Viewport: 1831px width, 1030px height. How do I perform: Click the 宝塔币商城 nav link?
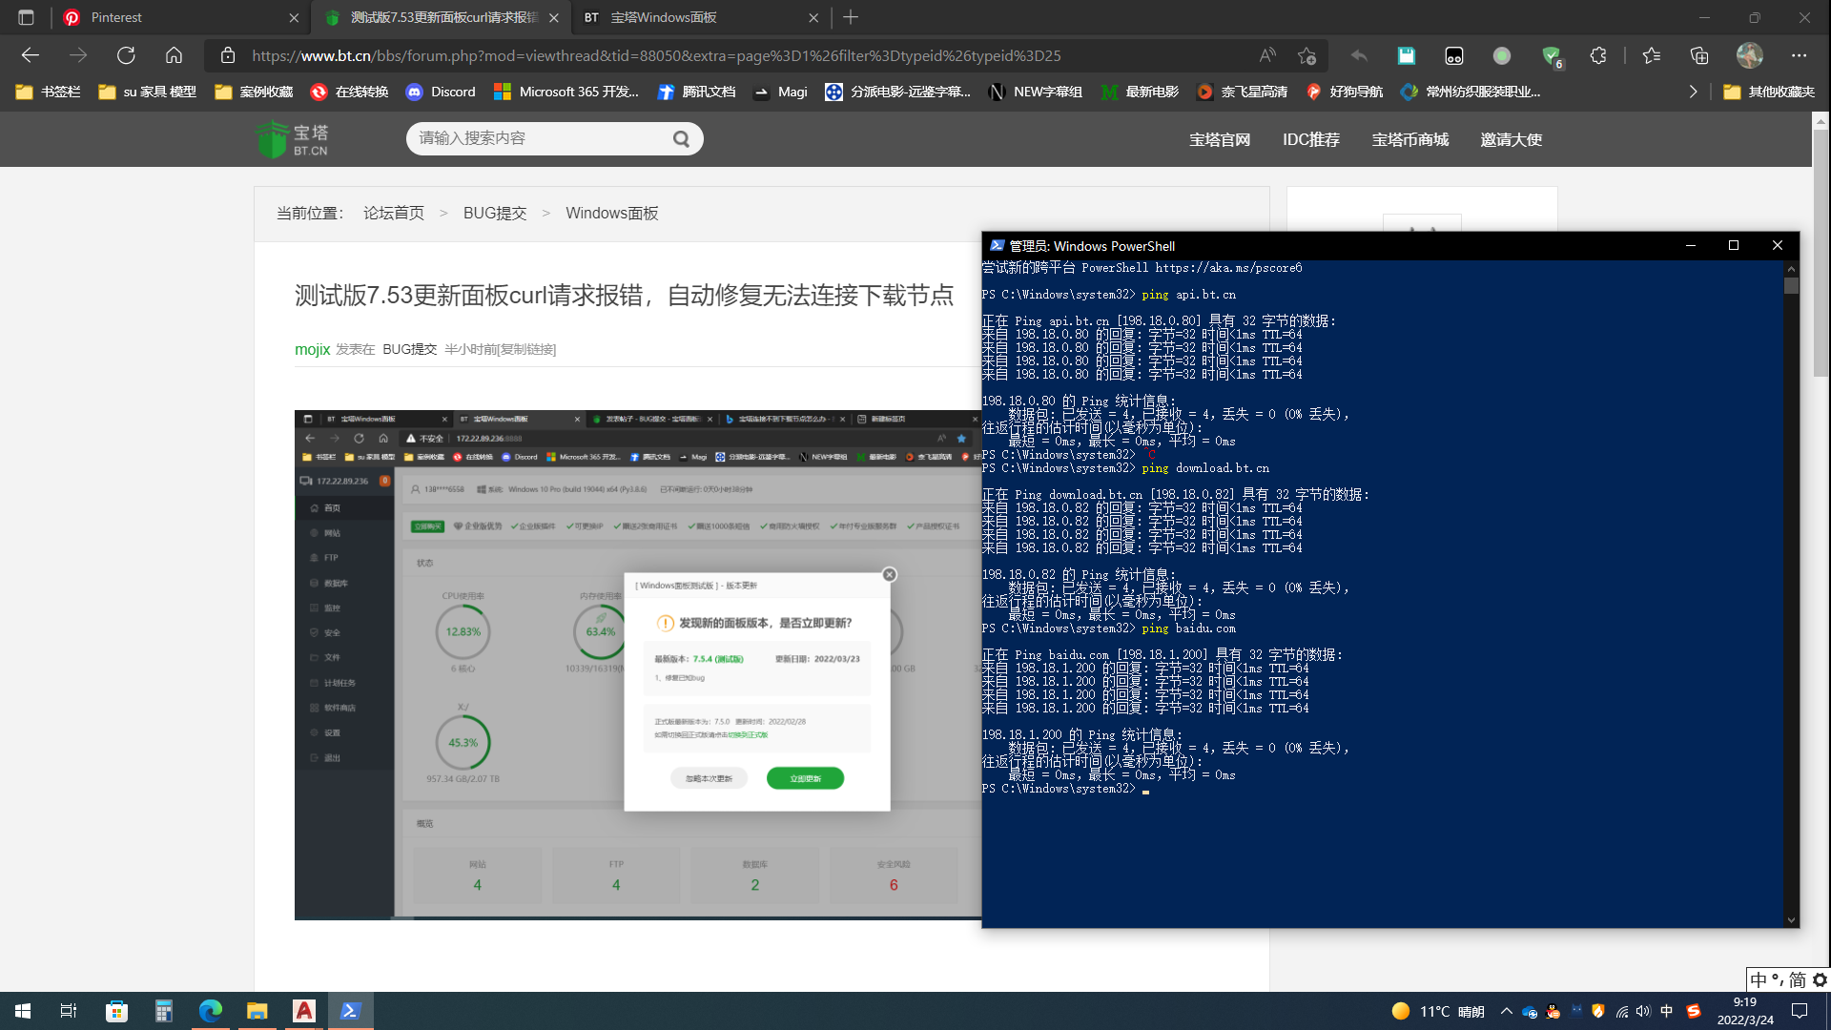pos(1410,139)
